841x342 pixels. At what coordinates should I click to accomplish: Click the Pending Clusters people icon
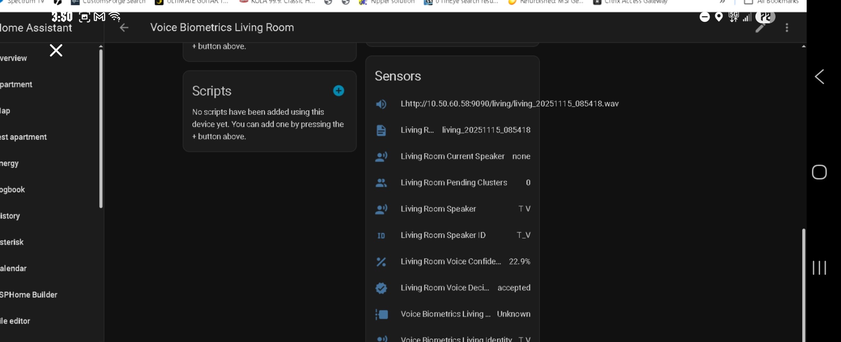click(381, 183)
